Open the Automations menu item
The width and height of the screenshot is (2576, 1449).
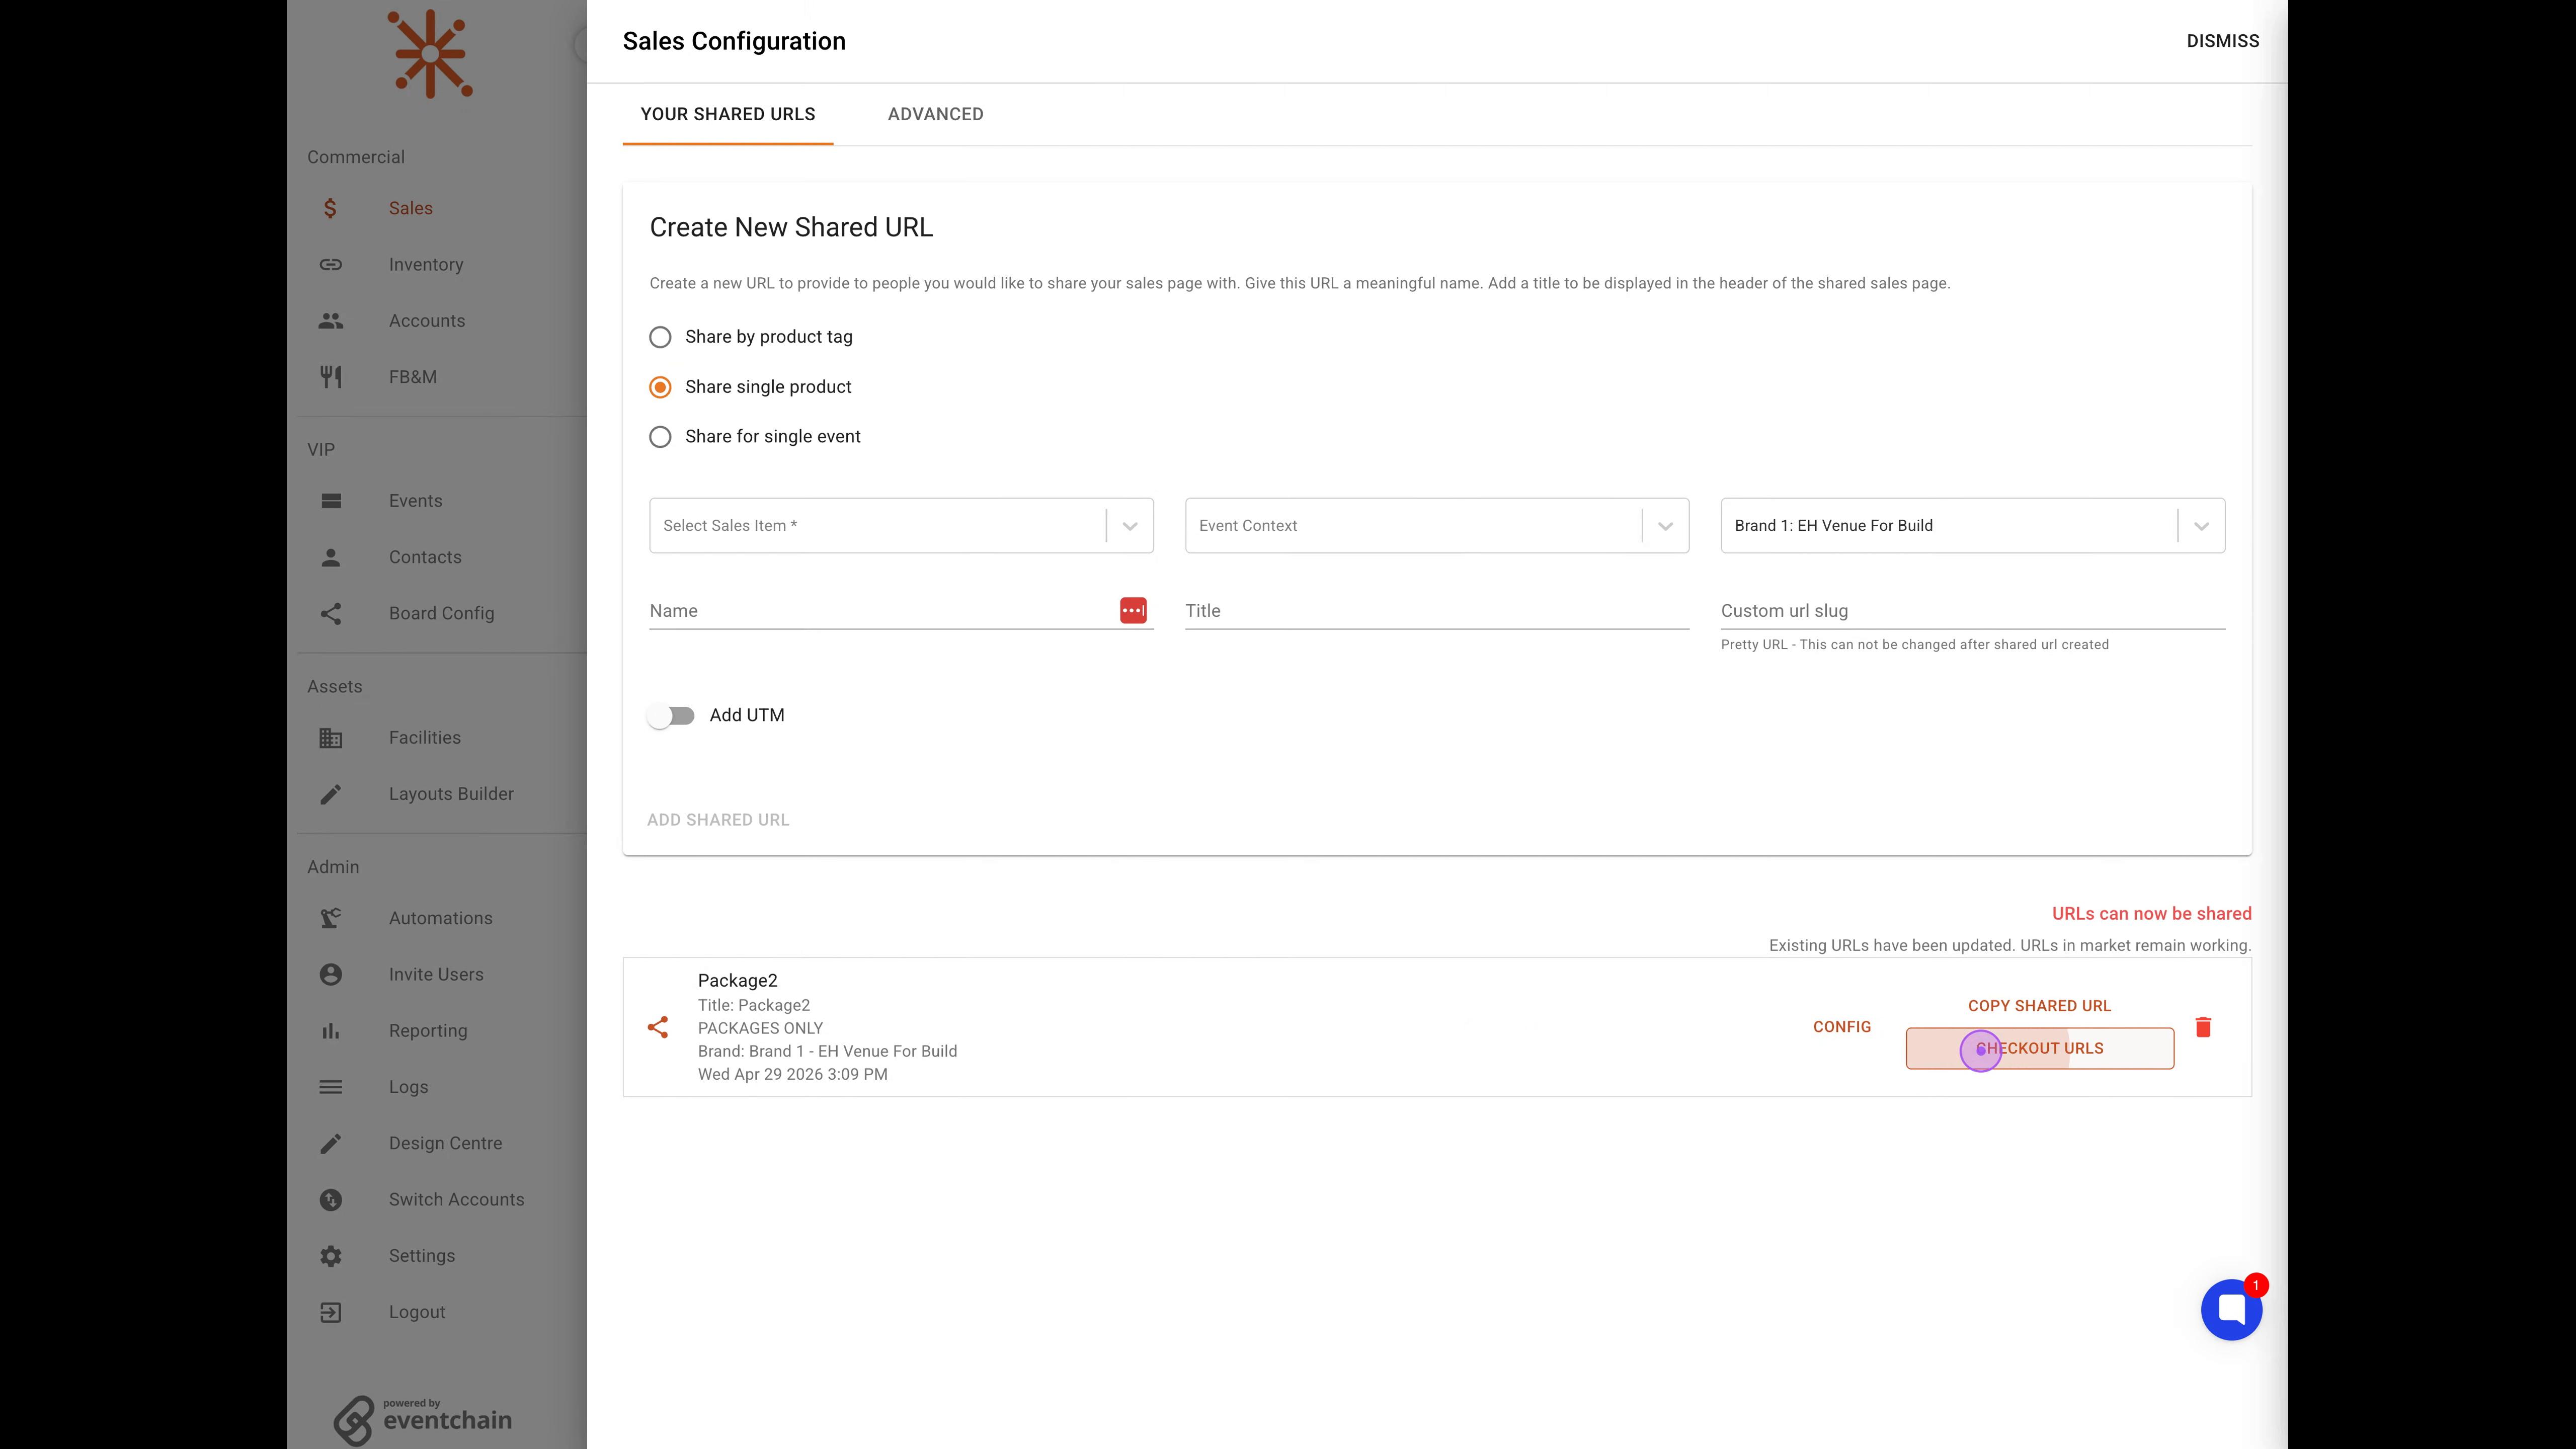pos(440,918)
